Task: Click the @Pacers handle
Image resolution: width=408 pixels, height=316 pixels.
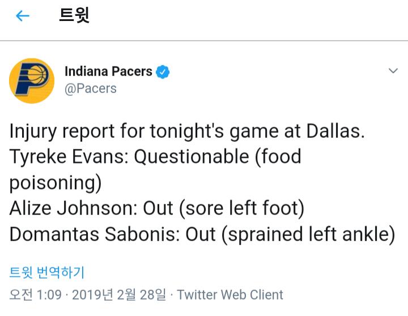Action: (x=91, y=89)
